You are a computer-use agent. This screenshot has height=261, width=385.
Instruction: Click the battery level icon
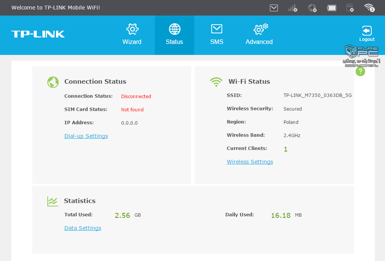[x=332, y=8]
